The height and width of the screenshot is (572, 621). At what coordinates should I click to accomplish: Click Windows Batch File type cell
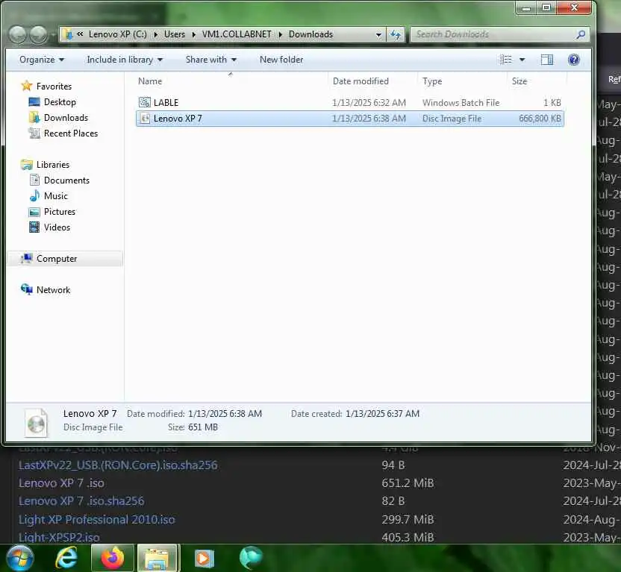461,102
